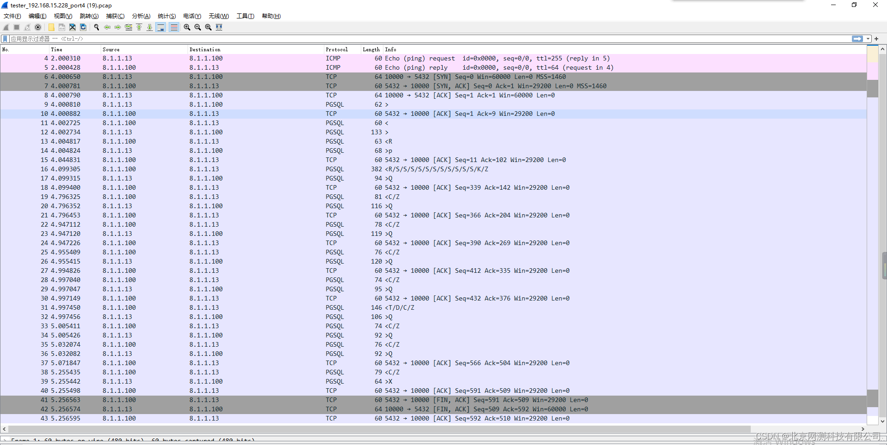Click into the display filter input field
Viewport: 887px width, 445px height.
point(430,39)
